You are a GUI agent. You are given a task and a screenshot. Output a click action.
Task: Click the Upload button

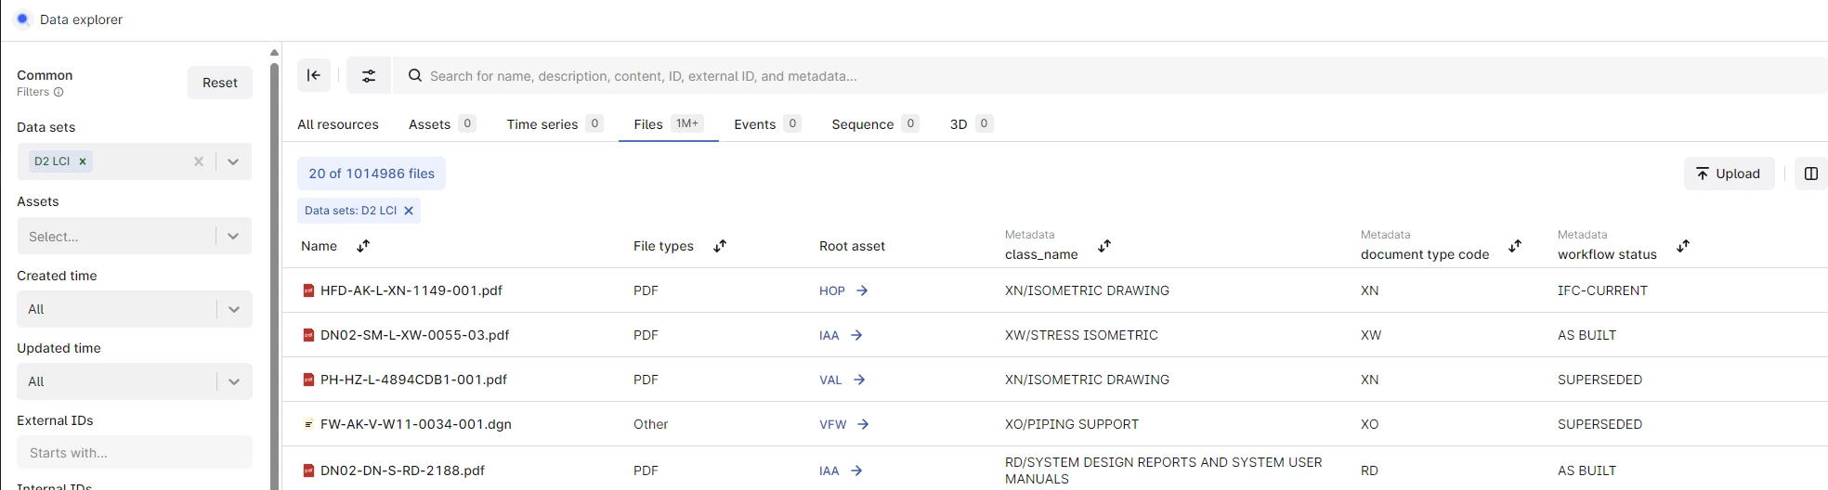point(1728,174)
